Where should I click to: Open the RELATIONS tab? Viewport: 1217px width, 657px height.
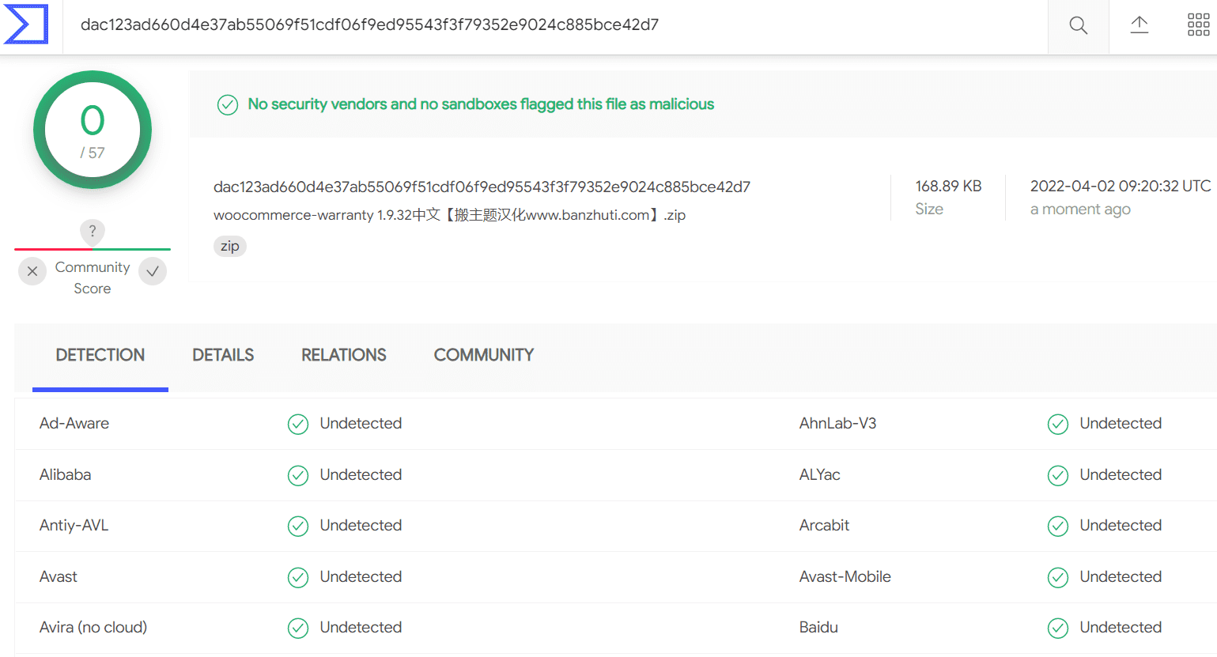coord(344,355)
